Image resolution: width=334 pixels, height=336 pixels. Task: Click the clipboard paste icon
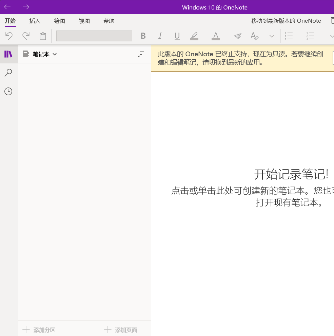click(43, 36)
